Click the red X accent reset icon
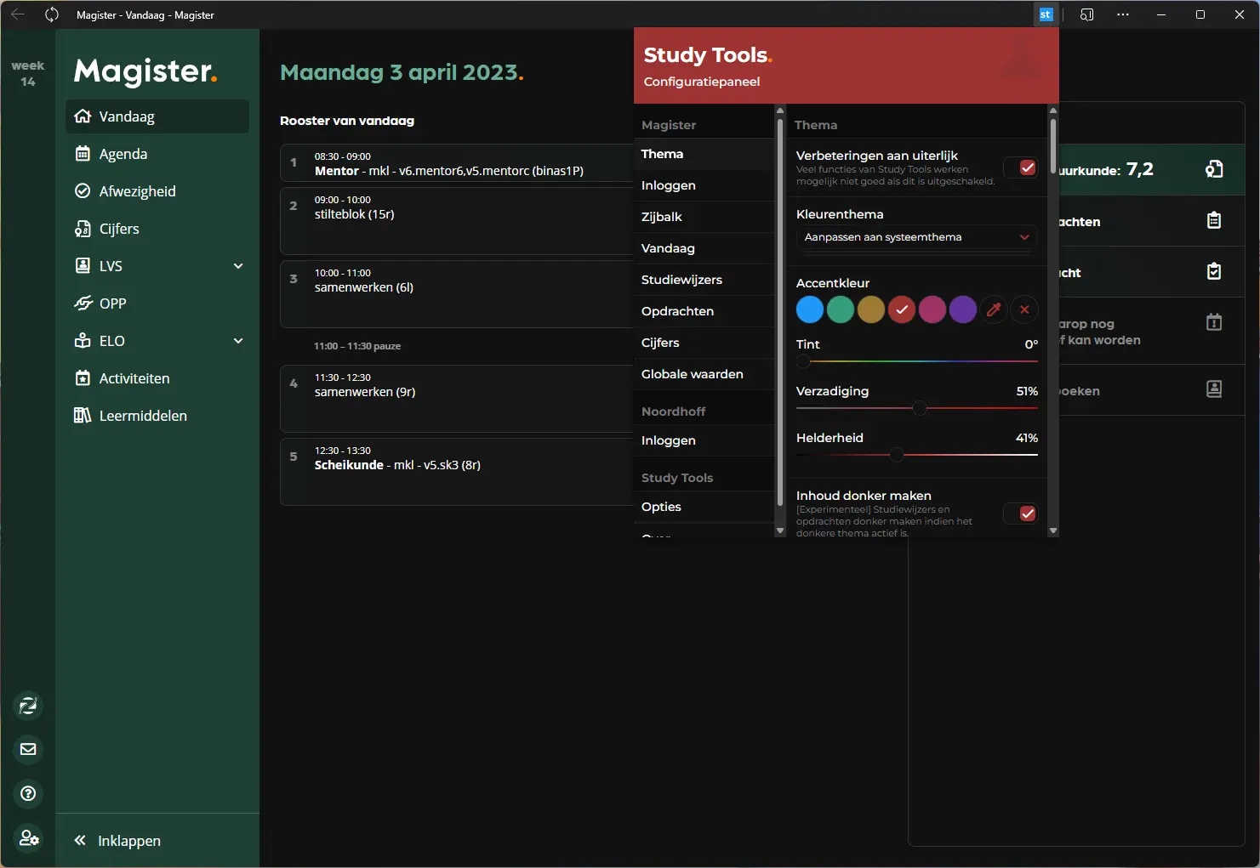Viewport: 1260px width, 868px height. pos(1024,310)
